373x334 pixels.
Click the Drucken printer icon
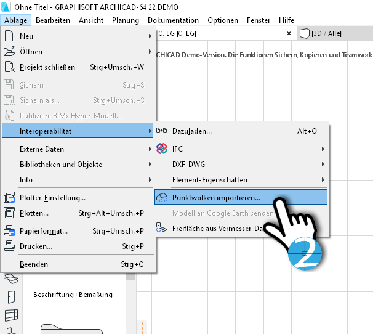point(9,246)
